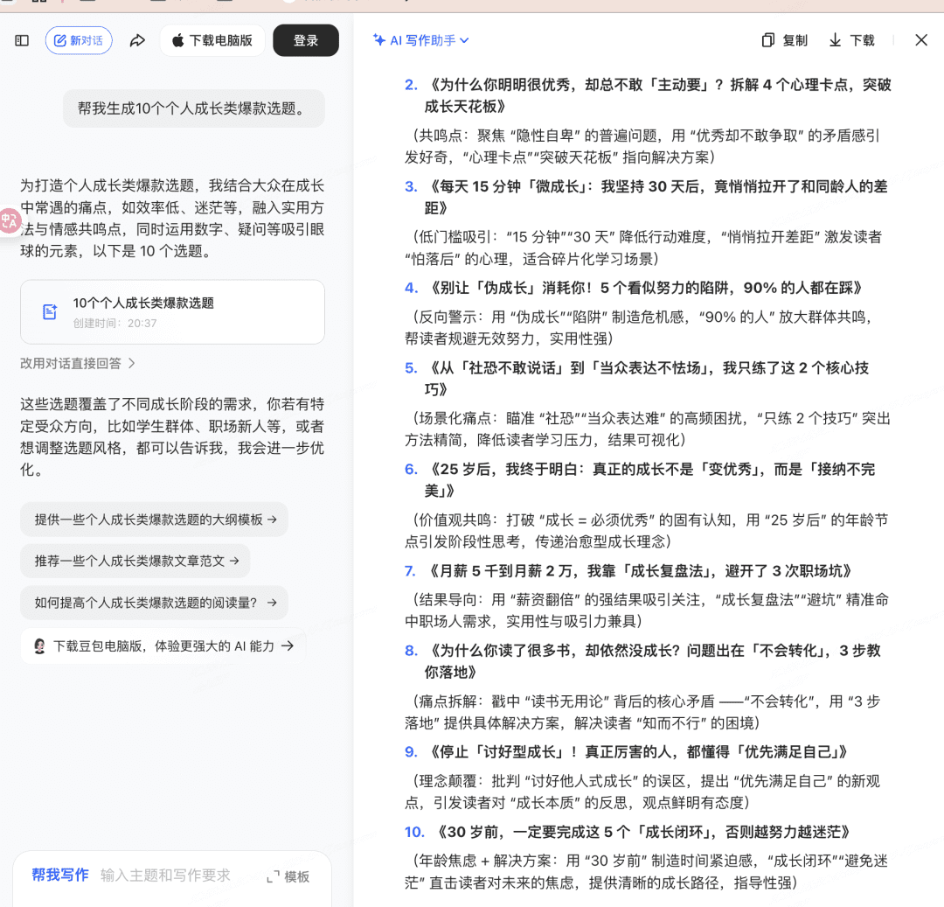The image size is (944, 907).
Task: Select suggestion about raising 阅读量
Action: pos(155,603)
